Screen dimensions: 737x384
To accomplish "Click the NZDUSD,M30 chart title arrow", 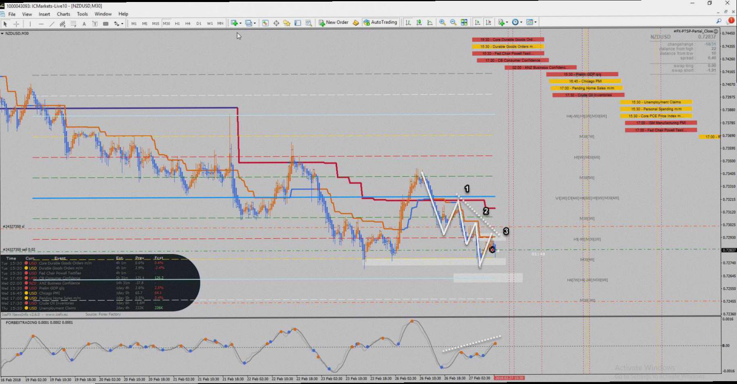I will point(2,33).
